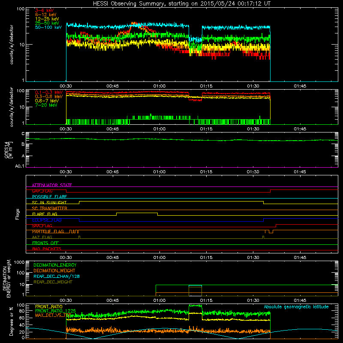Select the FLARE_FLAG label

coord(45,214)
